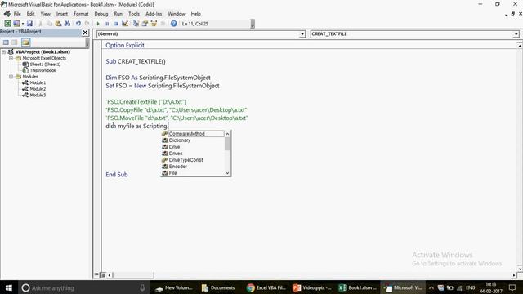
Task: Open the Tools menu
Action: (134, 14)
